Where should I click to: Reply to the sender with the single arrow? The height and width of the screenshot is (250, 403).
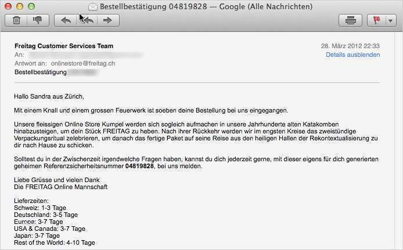(x=66, y=20)
